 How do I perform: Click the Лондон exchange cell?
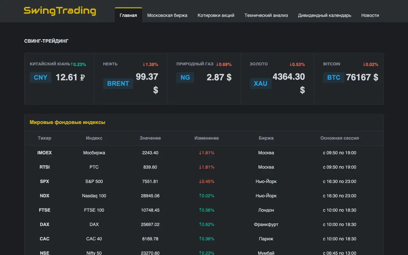tap(266, 210)
